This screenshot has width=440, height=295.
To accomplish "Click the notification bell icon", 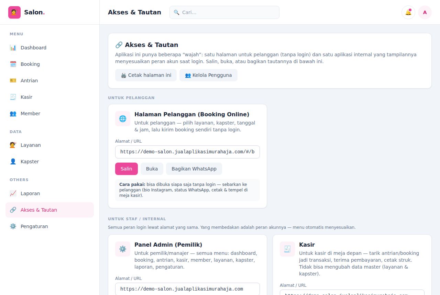I will click(408, 12).
